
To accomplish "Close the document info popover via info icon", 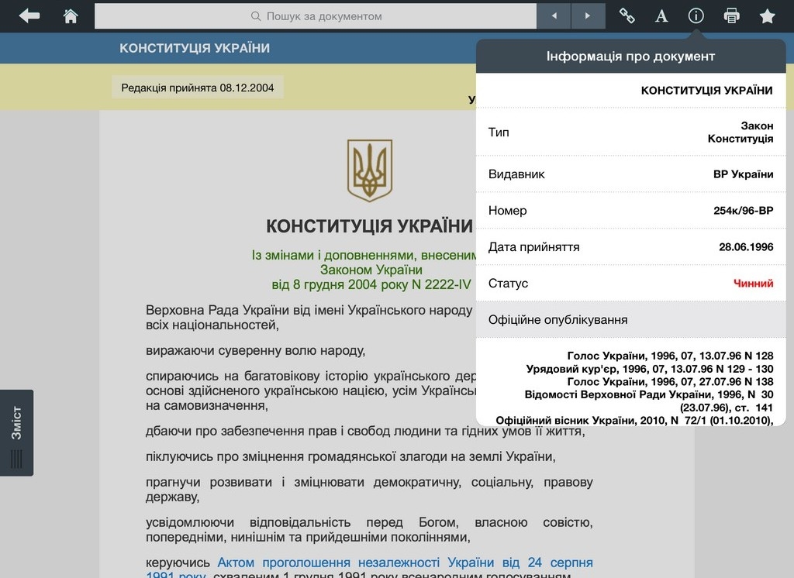I will pyautogui.click(x=696, y=16).
